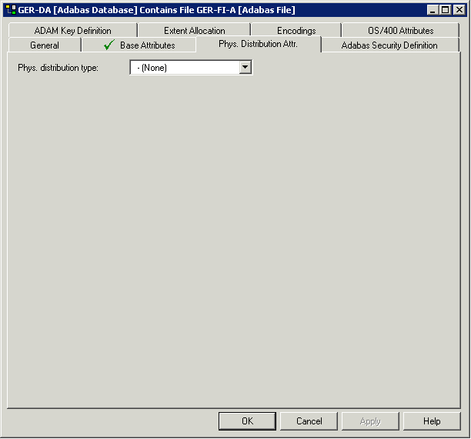Go to the OS/400 Attributes tab
Screen dimensions: 471x439
(x=400, y=31)
